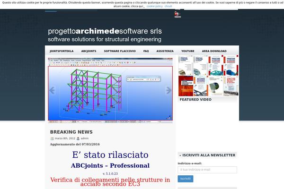Open the first book cover in top row
The width and height of the screenshot is (284, 189).
click(x=186, y=66)
